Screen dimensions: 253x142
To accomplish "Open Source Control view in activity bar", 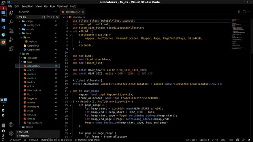I will 11,31.
